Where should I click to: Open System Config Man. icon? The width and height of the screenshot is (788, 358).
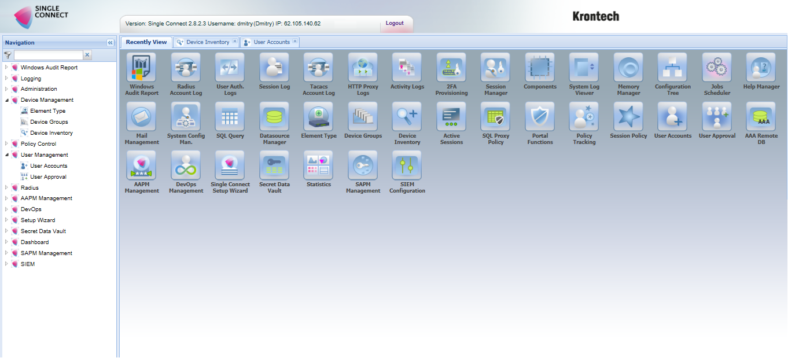point(186,117)
